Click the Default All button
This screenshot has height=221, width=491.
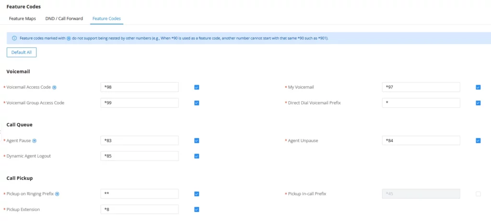coord(22,53)
